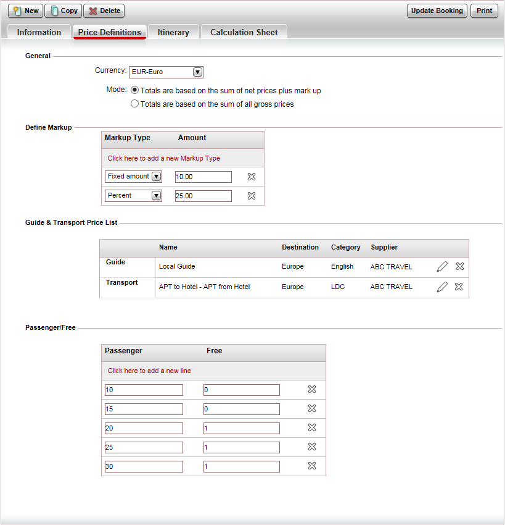Click the New button
Image resolution: width=505 pixels, height=525 pixels.
click(26, 10)
